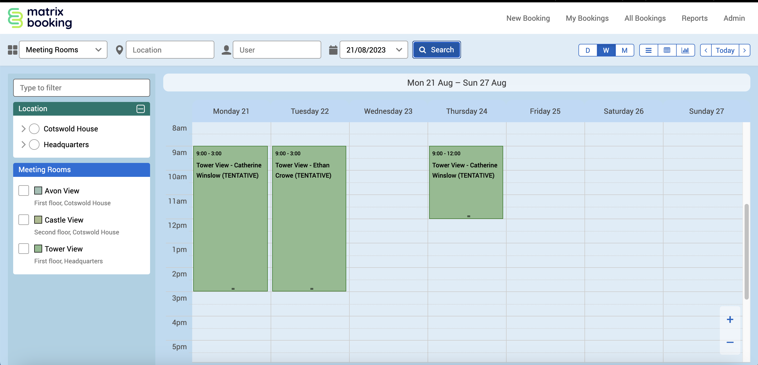Image resolution: width=758 pixels, height=365 pixels.
Task: Click the Type to filter field
Action: click(x=82, y=88)
